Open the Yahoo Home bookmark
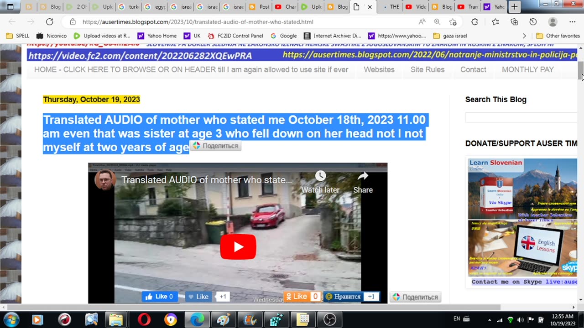This screenshot has height=328, width=584. (x=157, y=36)
